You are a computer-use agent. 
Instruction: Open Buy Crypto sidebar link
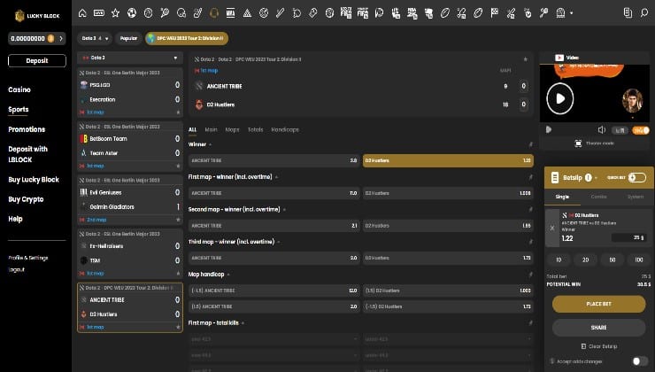coord(26,199)
